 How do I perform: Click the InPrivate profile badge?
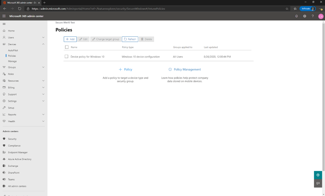point(308,9)
